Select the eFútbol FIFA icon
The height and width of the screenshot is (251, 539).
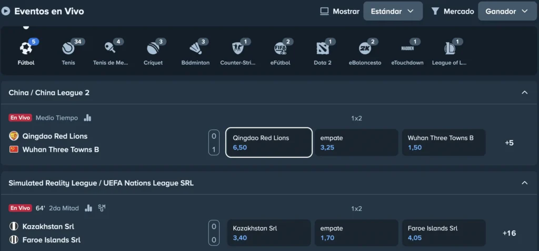point(280,49)
